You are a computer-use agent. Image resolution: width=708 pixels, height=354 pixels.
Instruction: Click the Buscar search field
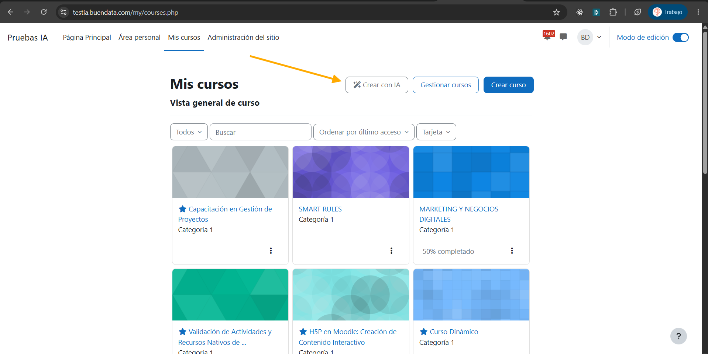pos(260,132)
